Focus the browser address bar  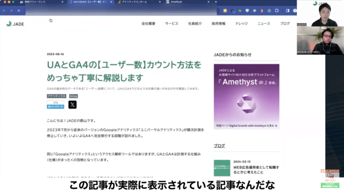pyautogui.click(x=121, y=10)
